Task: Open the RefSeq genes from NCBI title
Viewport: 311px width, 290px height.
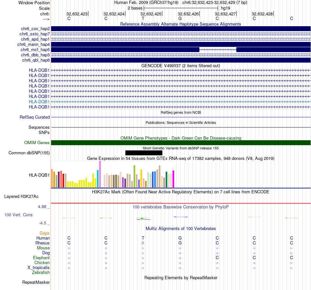Action: (x=181, y=112)
